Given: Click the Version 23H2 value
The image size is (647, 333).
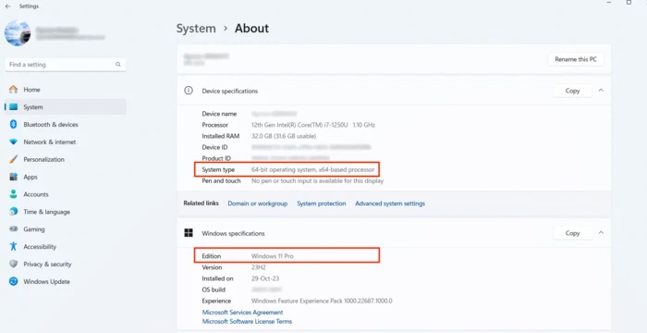Looking at the screenshot, I should 260,267.
